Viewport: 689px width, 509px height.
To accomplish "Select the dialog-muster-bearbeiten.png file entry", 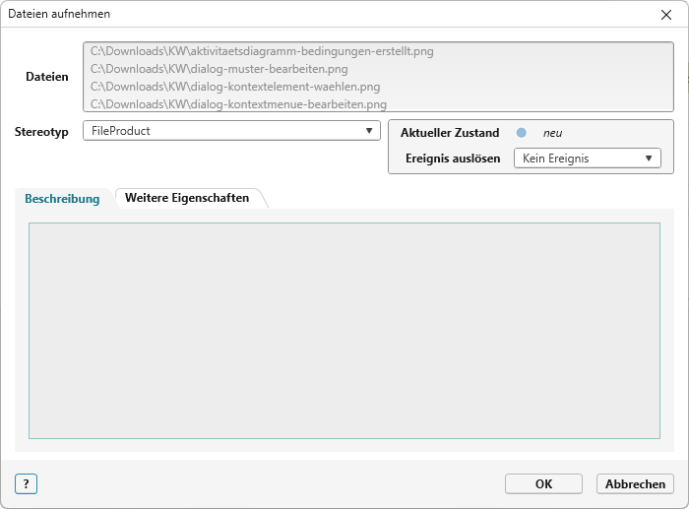I will (x=219, y=69).
